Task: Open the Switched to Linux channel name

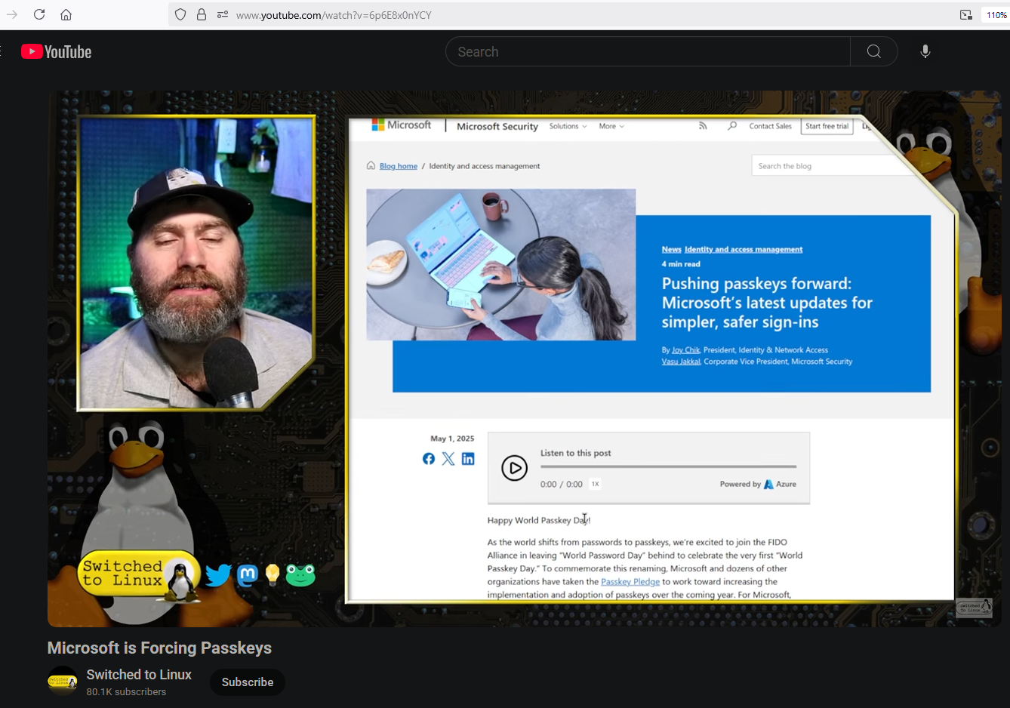Action: (139, 674)
